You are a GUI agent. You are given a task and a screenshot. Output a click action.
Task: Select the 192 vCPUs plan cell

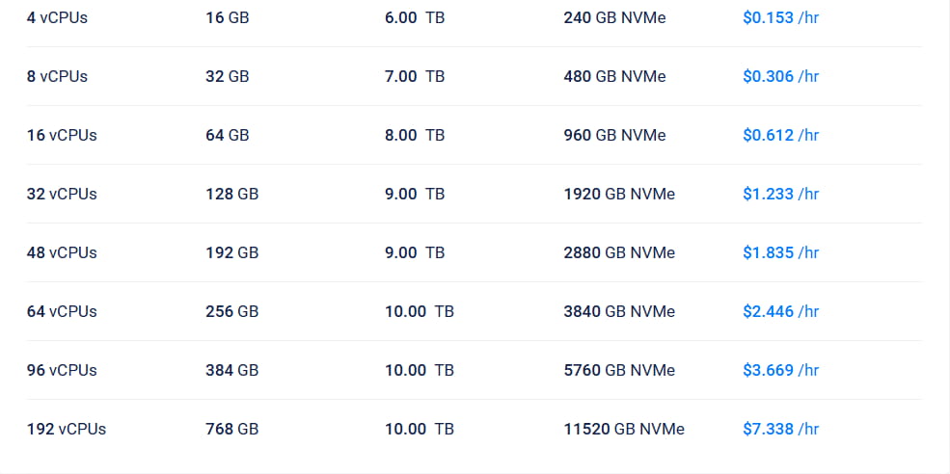click(x=67, y=429)
